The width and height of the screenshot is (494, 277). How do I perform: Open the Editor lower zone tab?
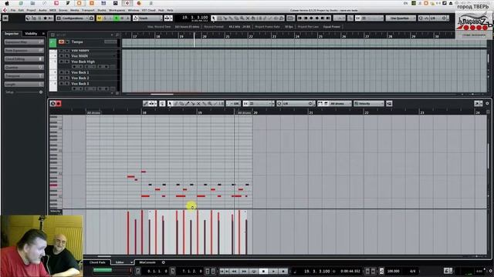tap(120, 262)
